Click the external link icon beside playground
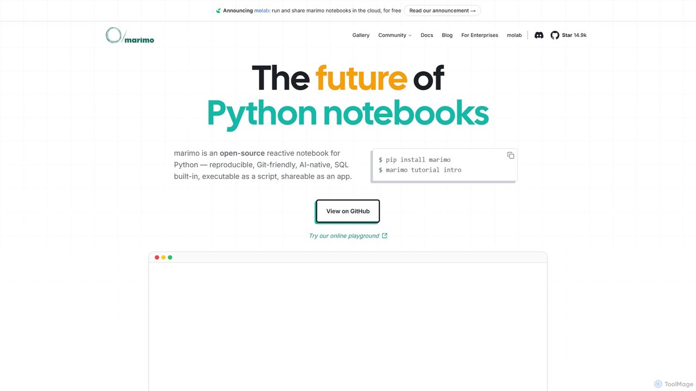 pos(385,236)
